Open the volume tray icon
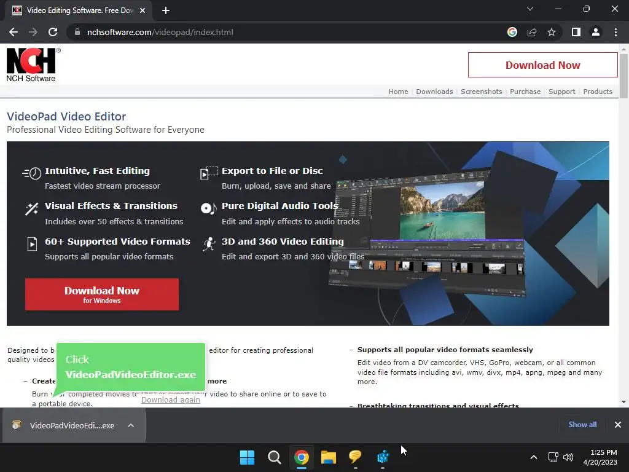 click(x=568, y=457)
